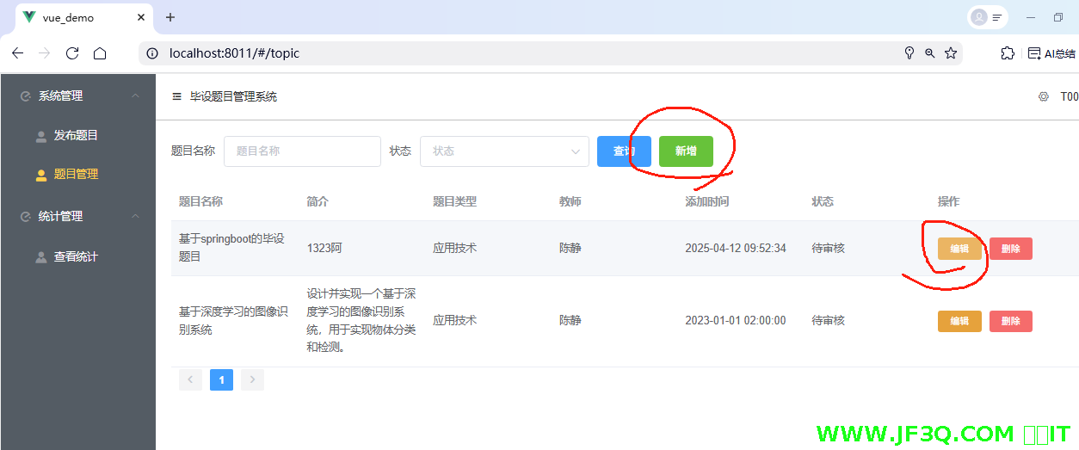Screen dimensions: 1079x450
Task: Delete the 基于深度学习的图像识别系统 row
Action: coord(1011,321)
